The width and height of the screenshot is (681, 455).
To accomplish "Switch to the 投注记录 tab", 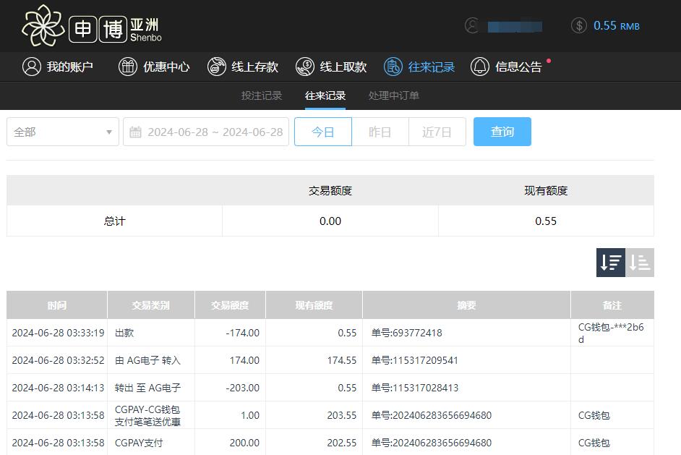I will click(262, 95).
